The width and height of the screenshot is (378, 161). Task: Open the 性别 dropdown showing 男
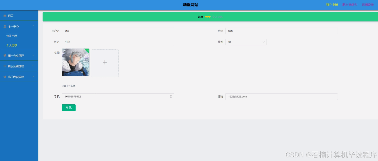(246, 42)
